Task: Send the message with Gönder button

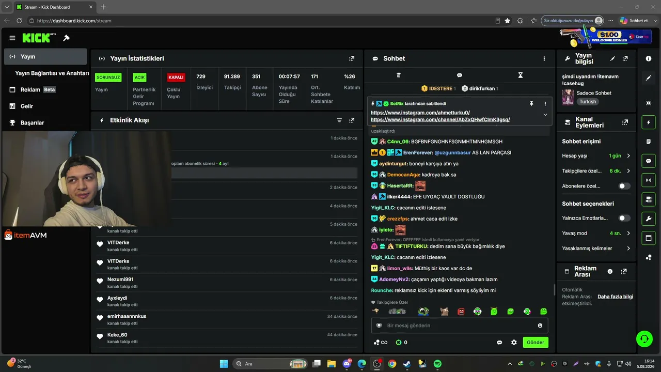Action: (536, 343)
